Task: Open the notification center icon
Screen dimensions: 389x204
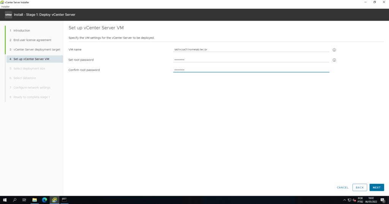Action: coord(383,200)
